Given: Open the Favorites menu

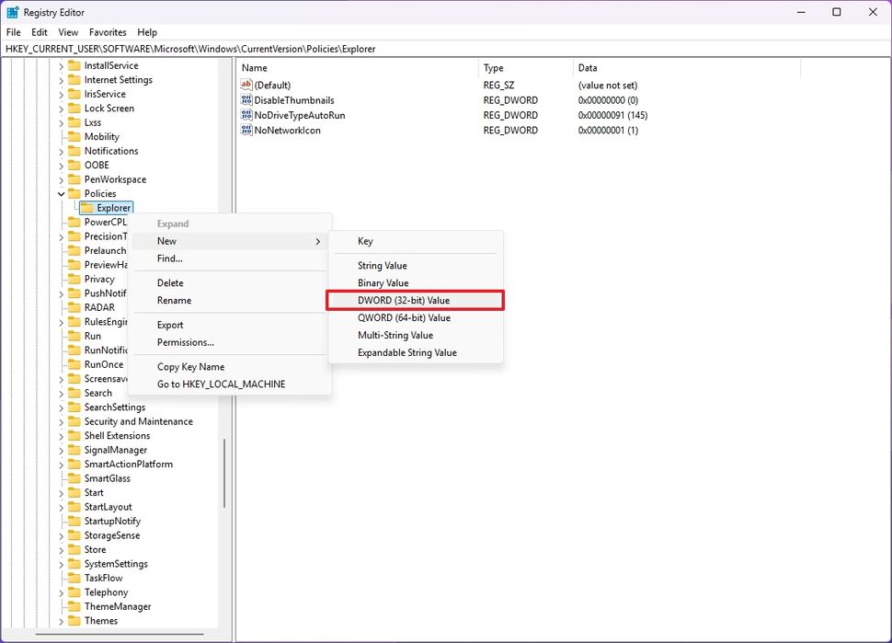Looking at the screenshot, I should [108, 31].
